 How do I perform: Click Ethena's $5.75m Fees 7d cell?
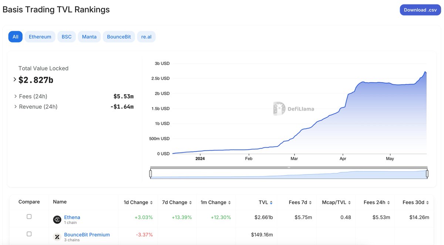click(303, 217)
